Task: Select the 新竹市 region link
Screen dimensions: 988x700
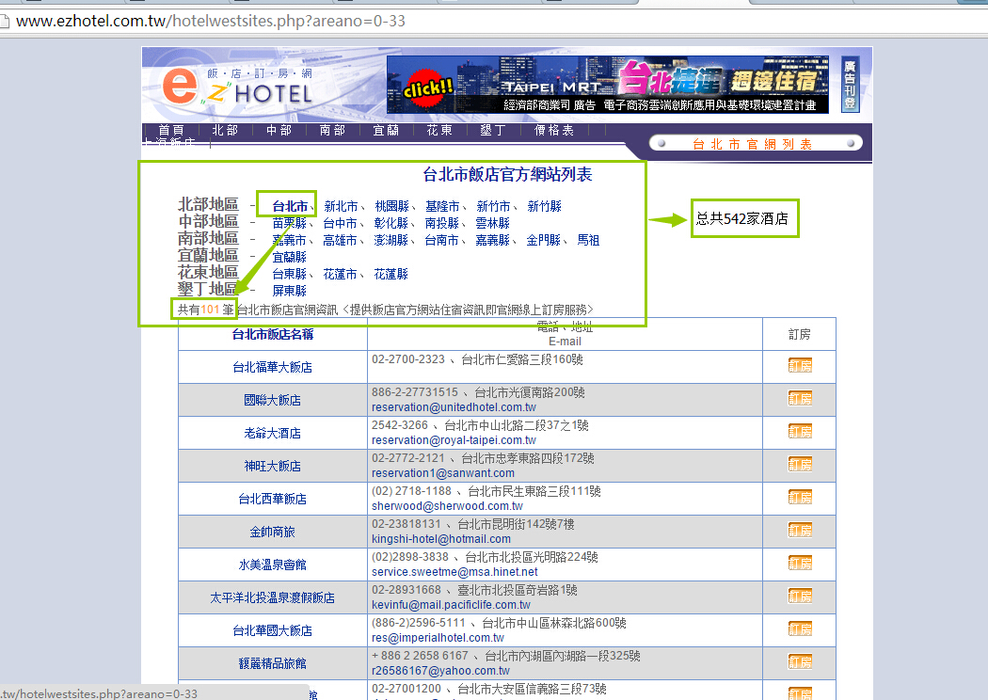Action: pyautogui.click(x=493, y=206)
